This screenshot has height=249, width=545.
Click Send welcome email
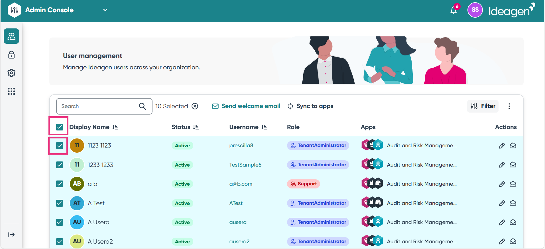point(246,106)
